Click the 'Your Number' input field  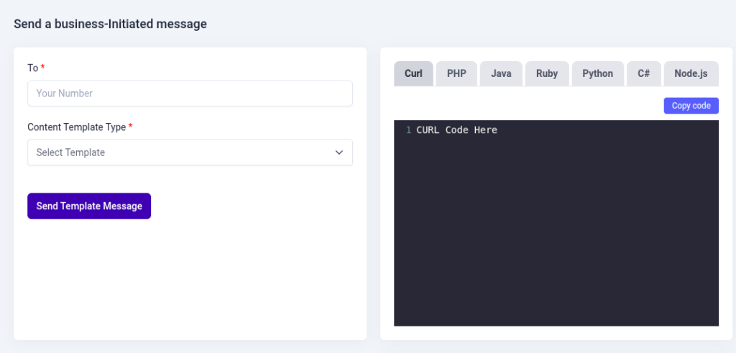click(x=190, y=93)
